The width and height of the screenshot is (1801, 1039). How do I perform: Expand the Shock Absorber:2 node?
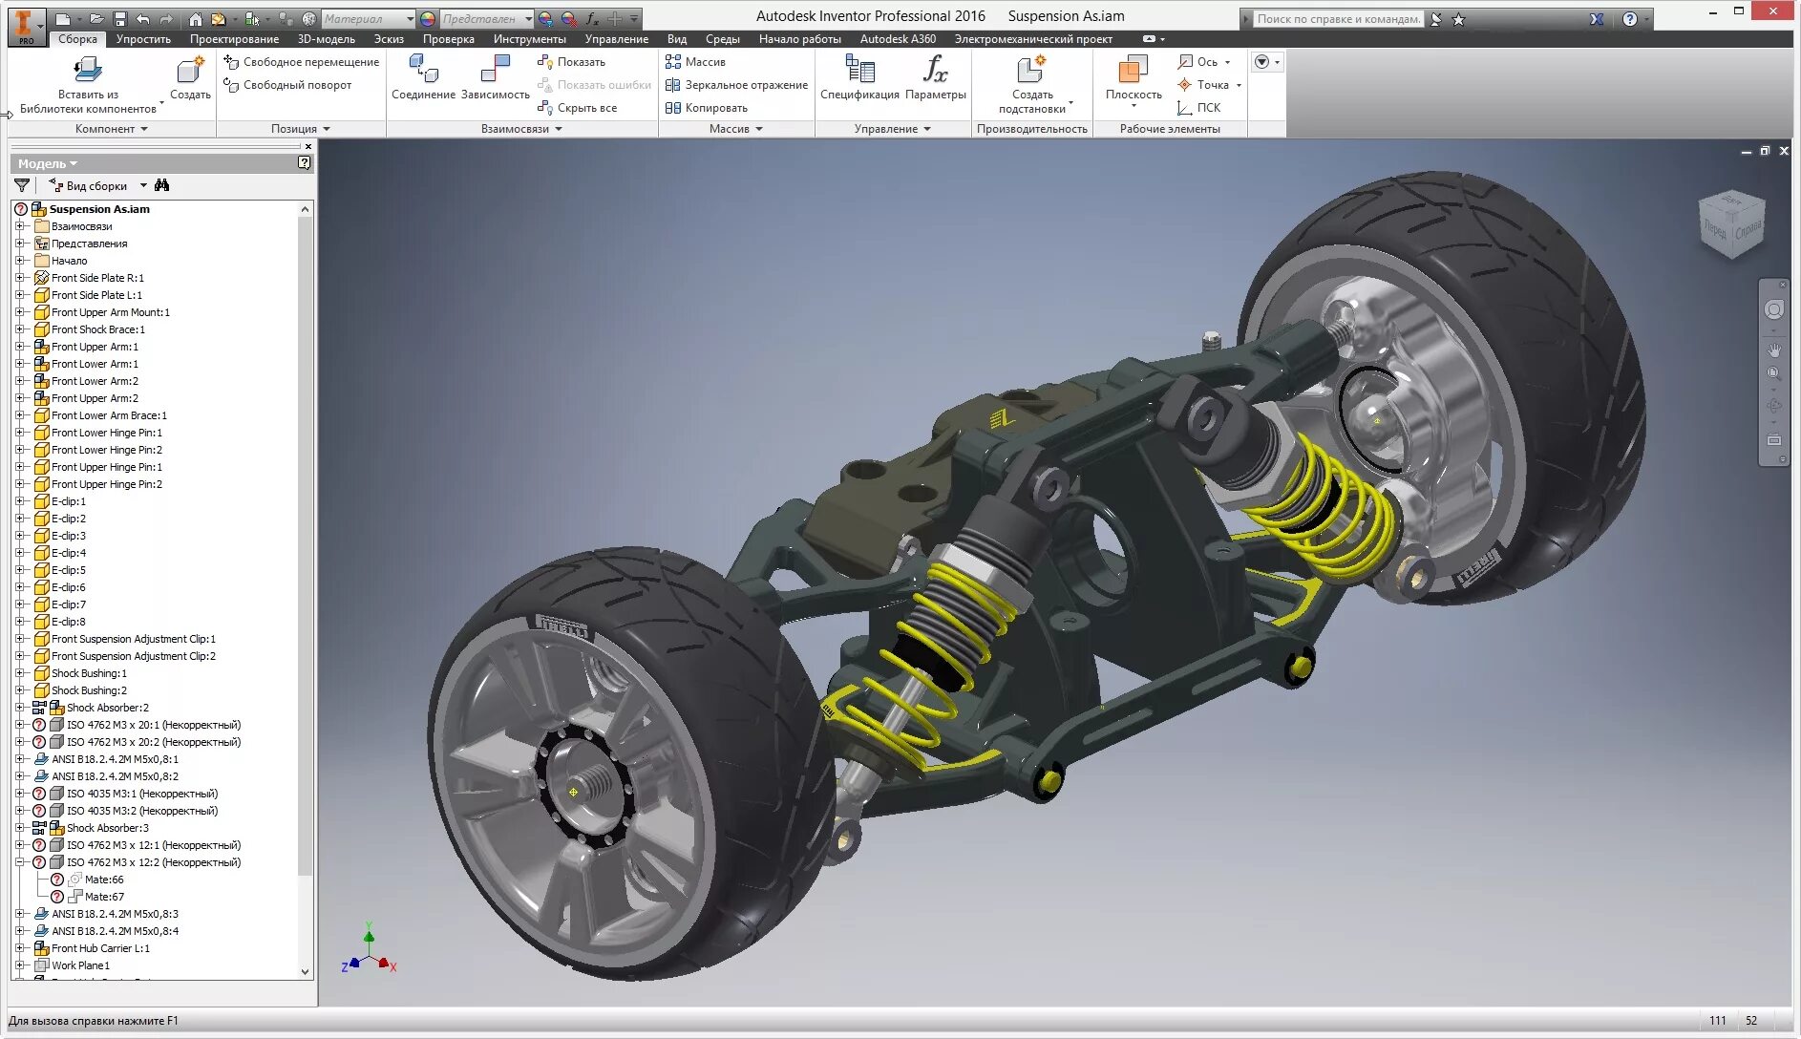[20, 708]
